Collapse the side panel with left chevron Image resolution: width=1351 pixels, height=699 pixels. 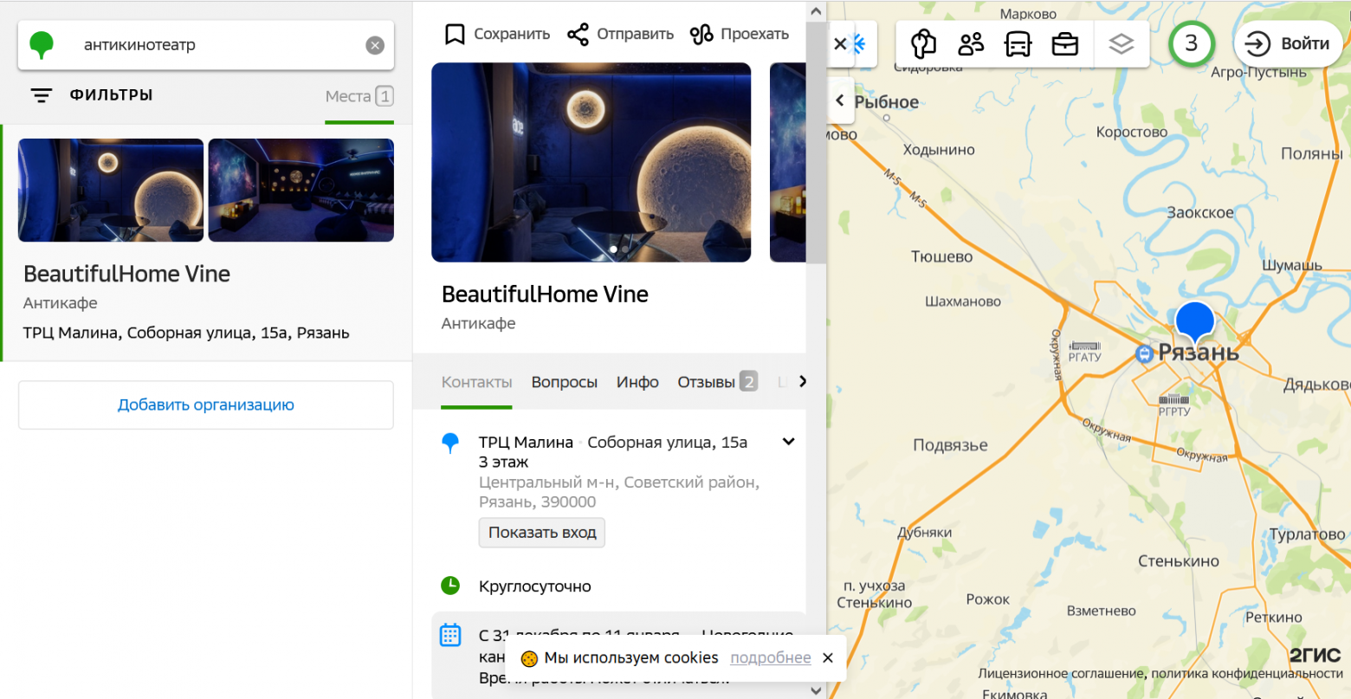pyautogui.click(x=839, y=100)
